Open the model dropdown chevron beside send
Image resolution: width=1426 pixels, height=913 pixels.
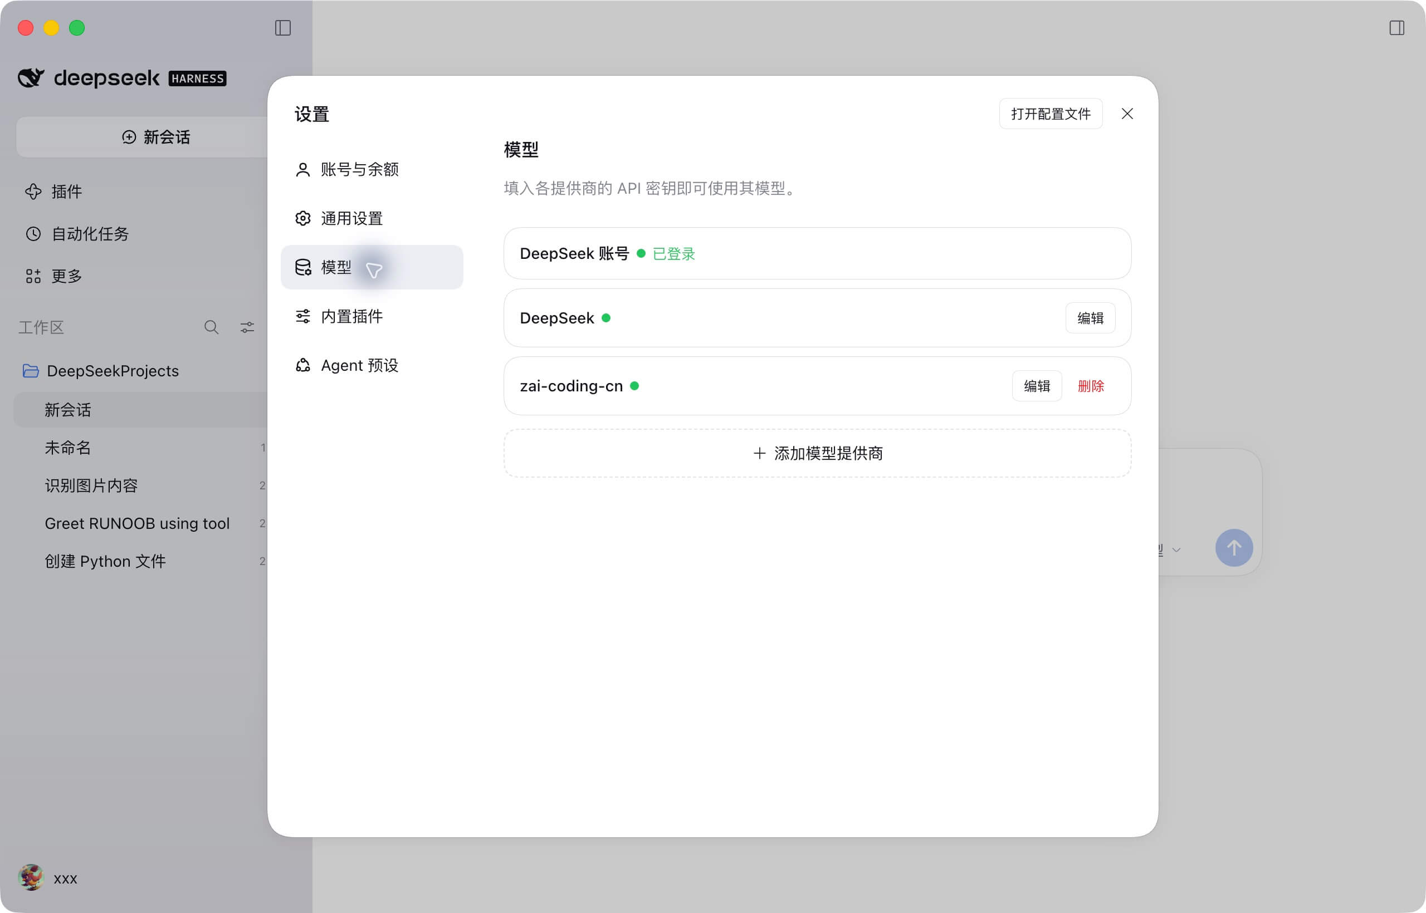pos(1176,550)
